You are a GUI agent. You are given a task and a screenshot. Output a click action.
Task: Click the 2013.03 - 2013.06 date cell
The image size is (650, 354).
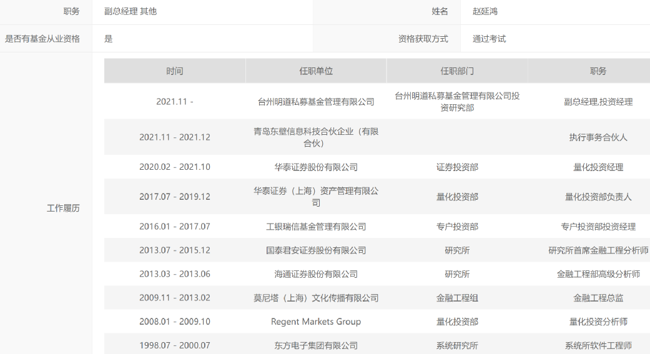pyautogui.click(x=175, y=274)
